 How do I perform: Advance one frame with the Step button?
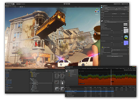[x=69, y=4]
